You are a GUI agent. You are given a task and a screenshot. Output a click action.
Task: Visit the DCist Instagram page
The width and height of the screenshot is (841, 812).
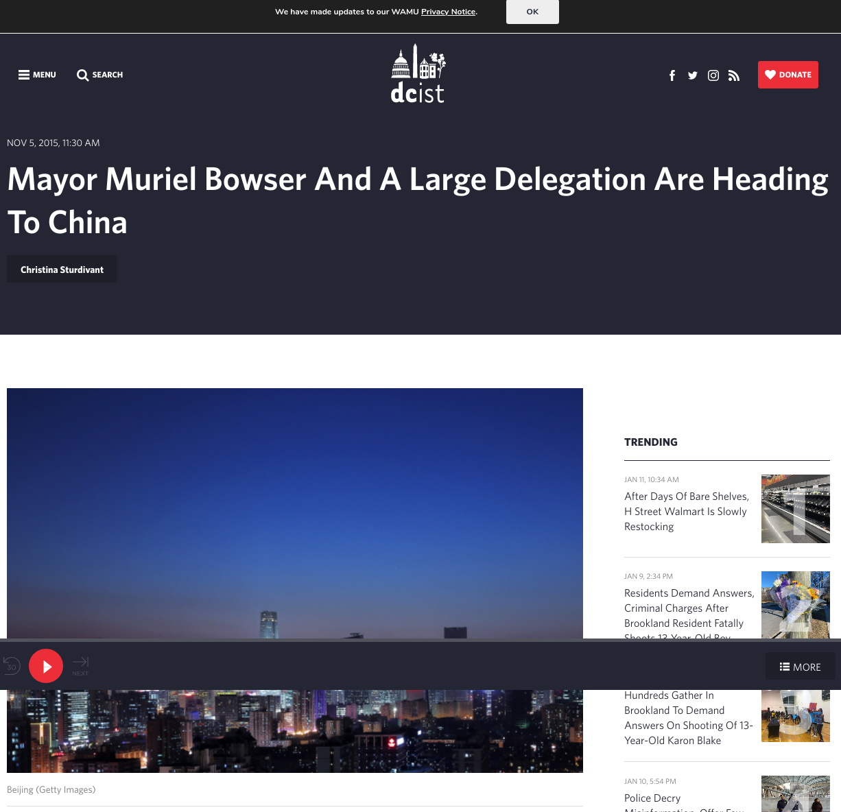tap(713, 75)
